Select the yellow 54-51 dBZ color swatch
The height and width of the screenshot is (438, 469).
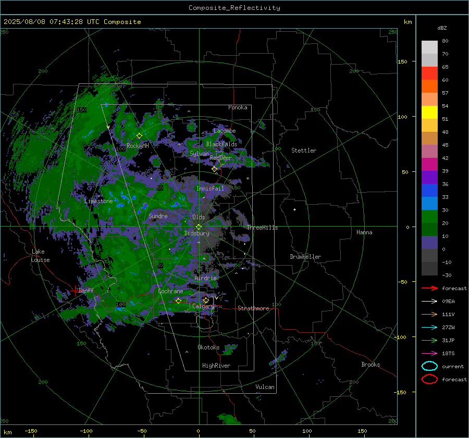click(429, 112)
